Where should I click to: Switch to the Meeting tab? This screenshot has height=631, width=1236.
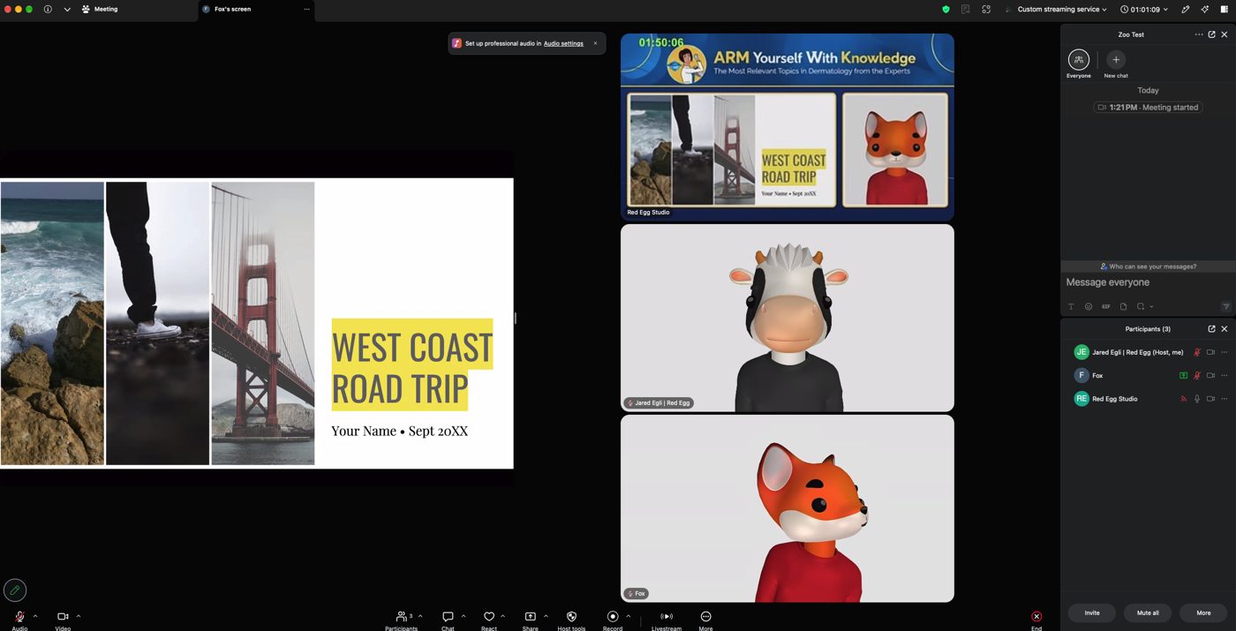[x=100, y=9]
